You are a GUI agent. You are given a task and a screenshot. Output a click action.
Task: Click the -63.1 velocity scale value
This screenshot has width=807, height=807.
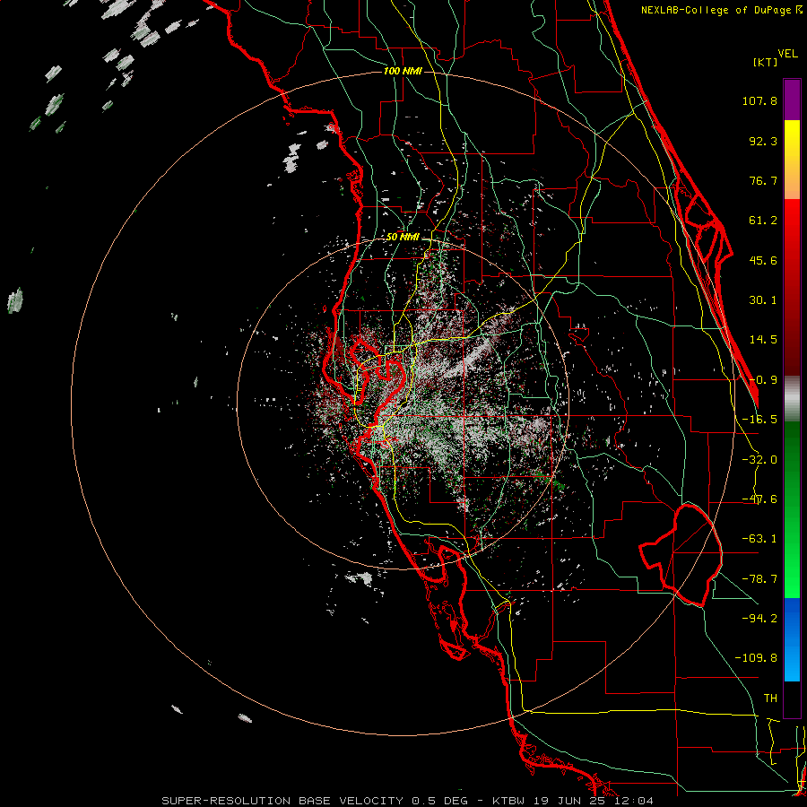tap(759, 539)
